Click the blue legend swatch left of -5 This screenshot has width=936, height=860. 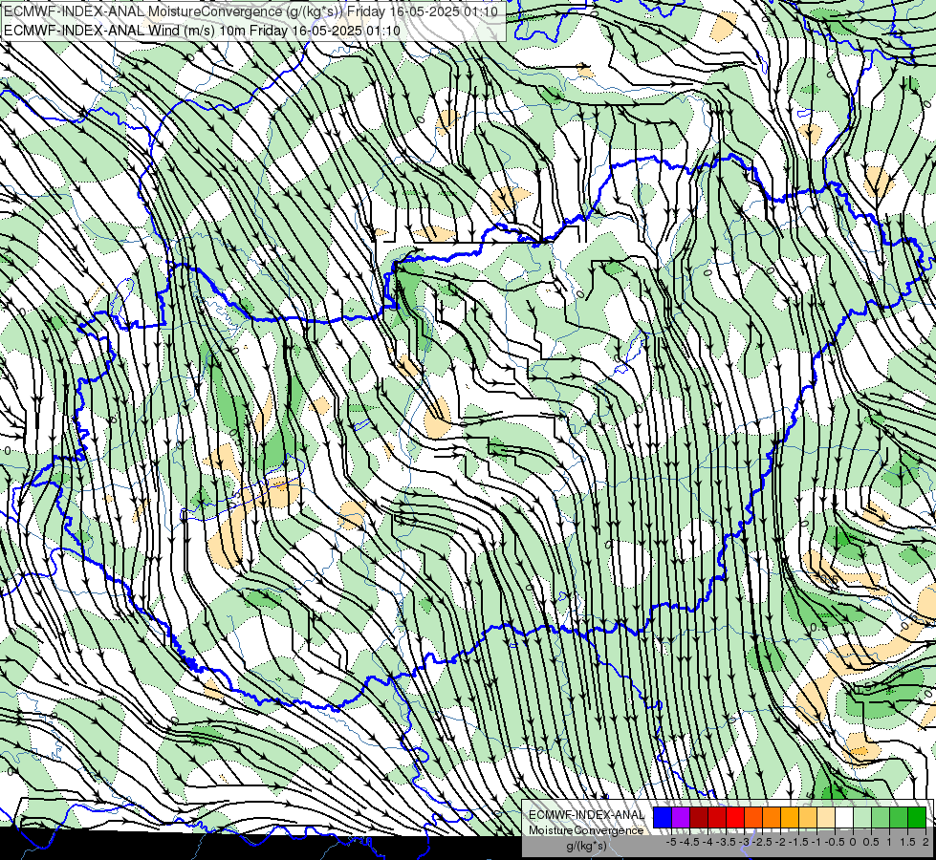click(x=663, y=818)
